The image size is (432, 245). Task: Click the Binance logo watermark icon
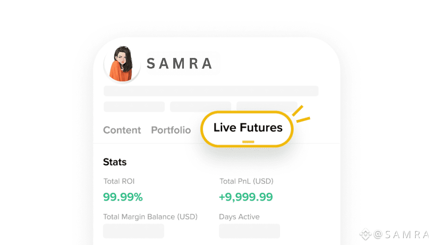pyautogui.click(x=365, y=234)
